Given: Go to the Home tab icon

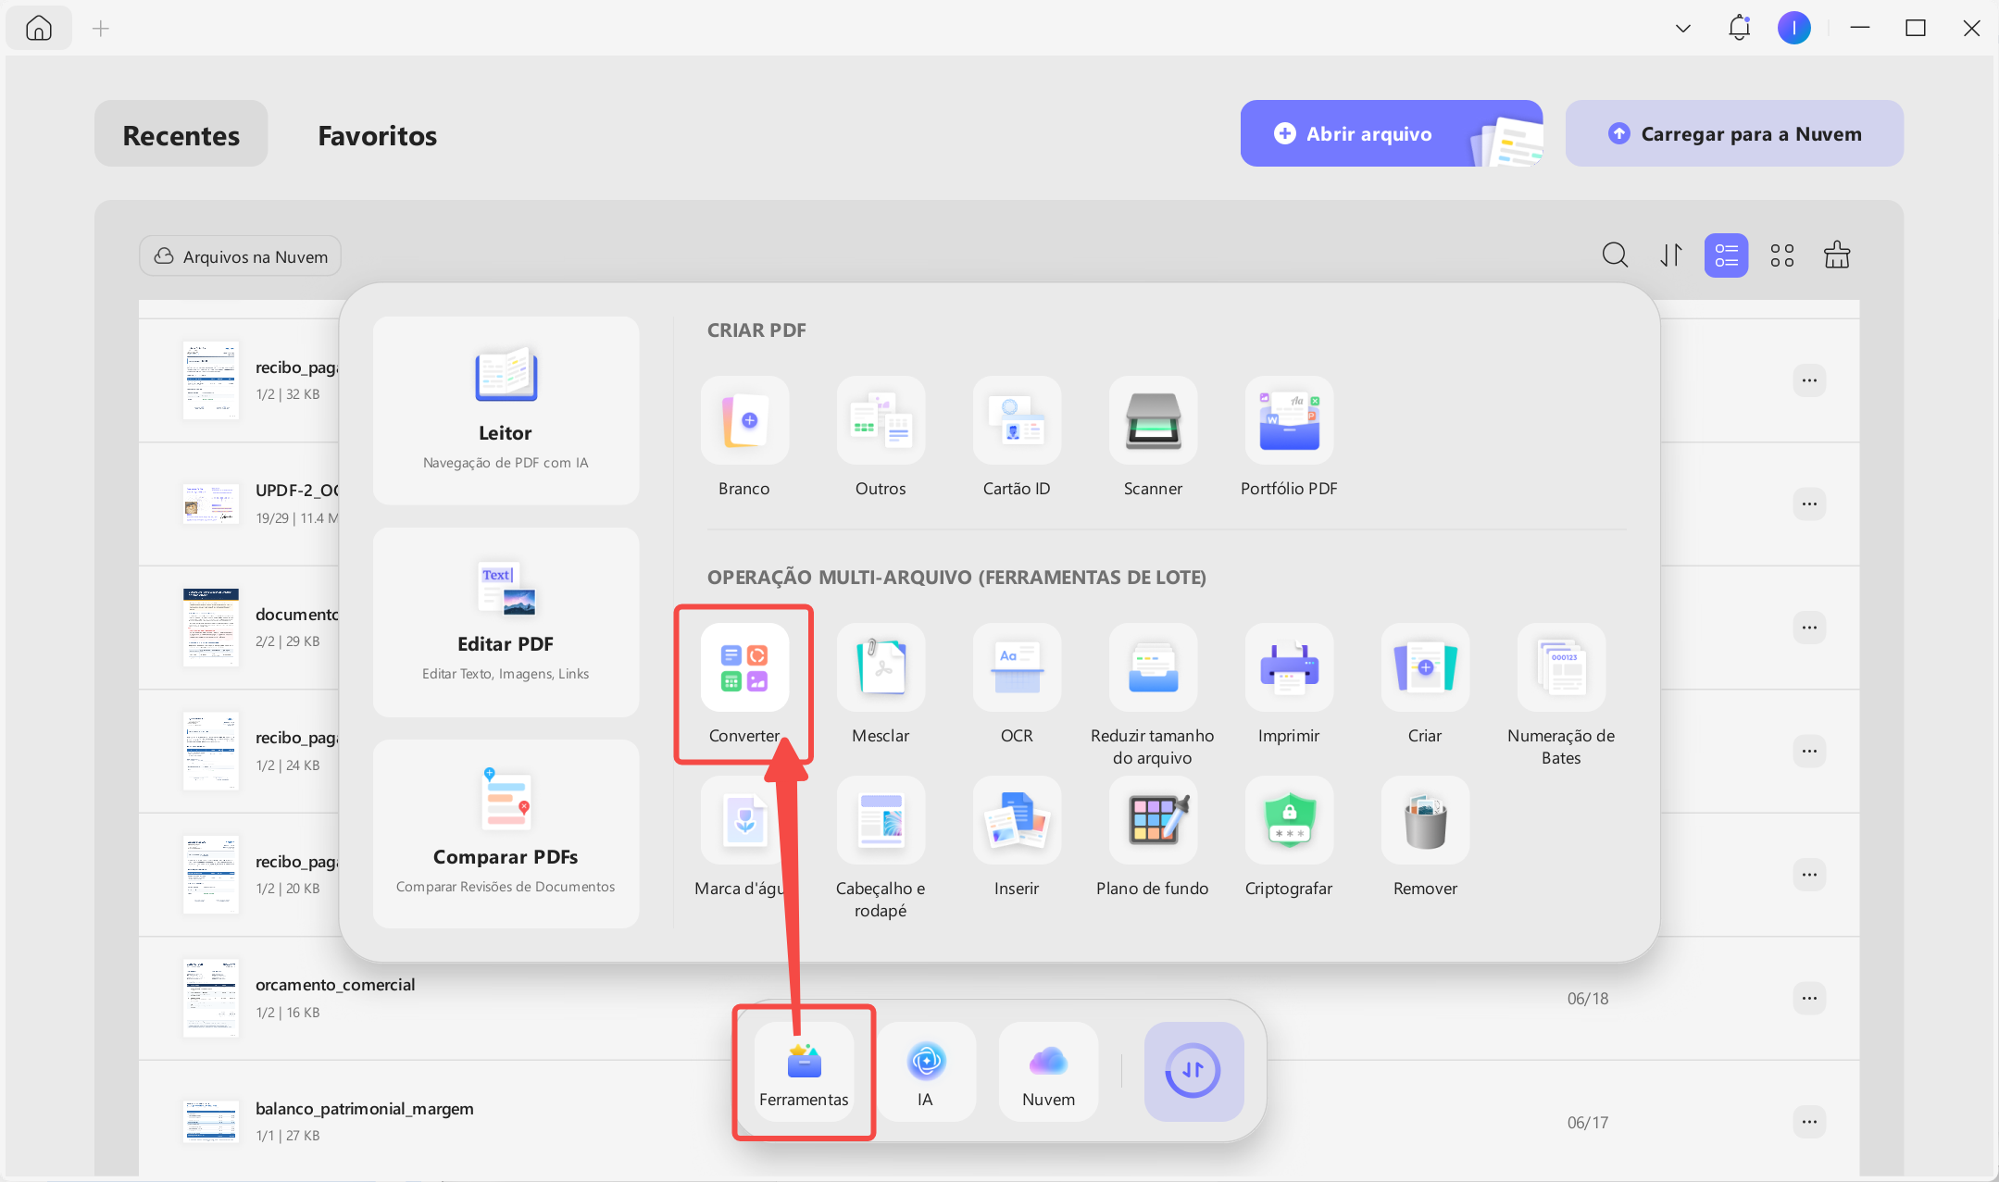Looking at the screenshot, I should [39, 28].
